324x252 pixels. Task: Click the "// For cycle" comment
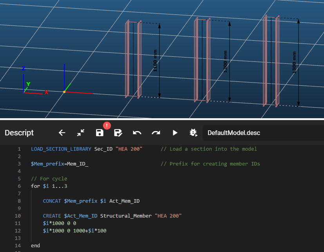click(x=49, y=179)
